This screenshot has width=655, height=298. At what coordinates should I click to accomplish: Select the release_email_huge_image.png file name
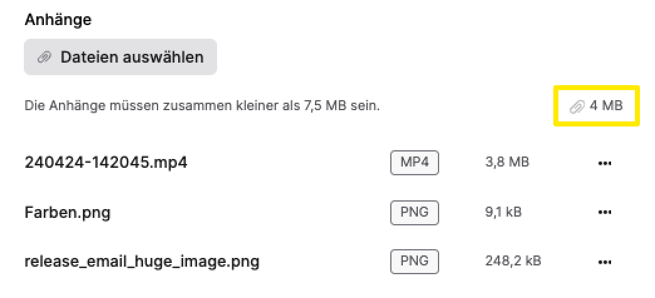pyautogui.click(x=142, y=261)
